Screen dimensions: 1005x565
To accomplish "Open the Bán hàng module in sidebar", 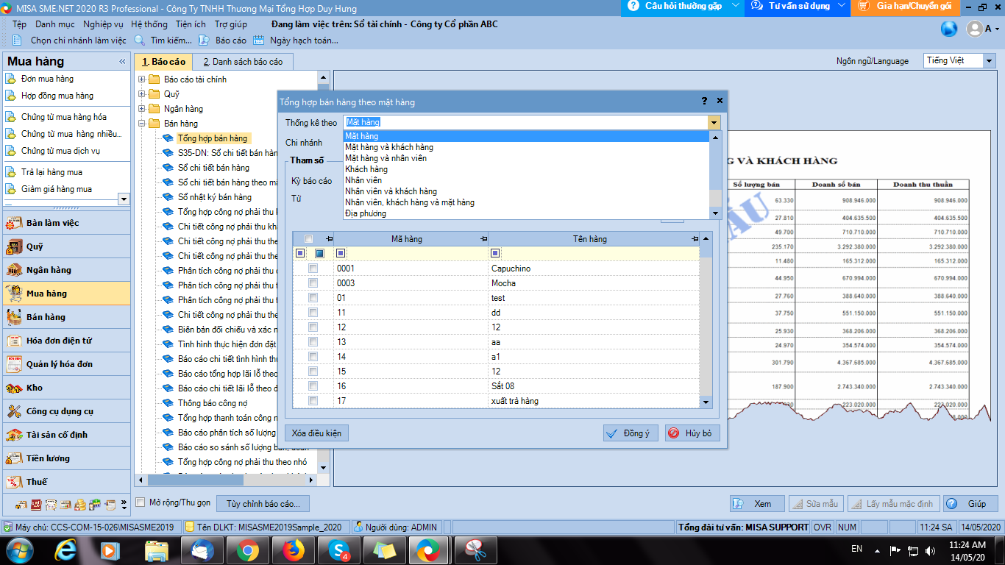I will pyautogui.click(x=66, y=317).
